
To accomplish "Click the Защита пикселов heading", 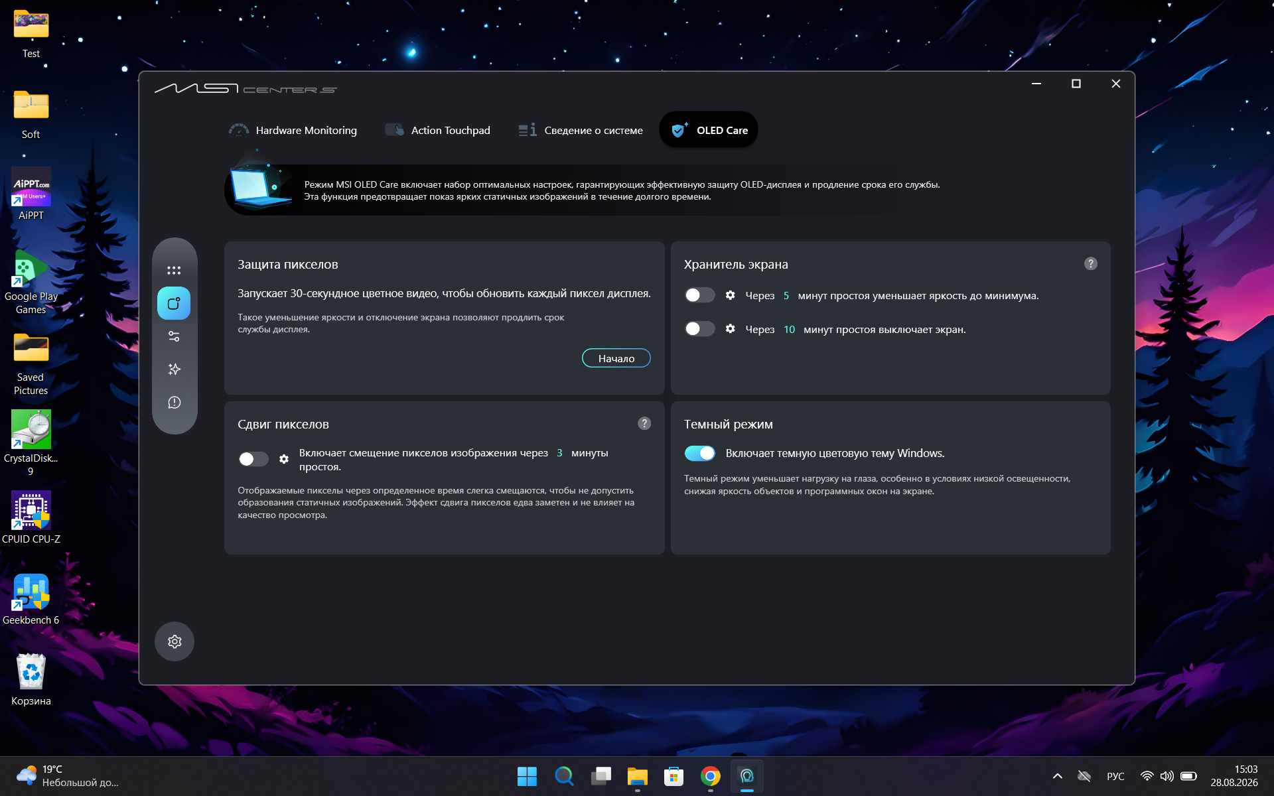I will pos(288,265).
